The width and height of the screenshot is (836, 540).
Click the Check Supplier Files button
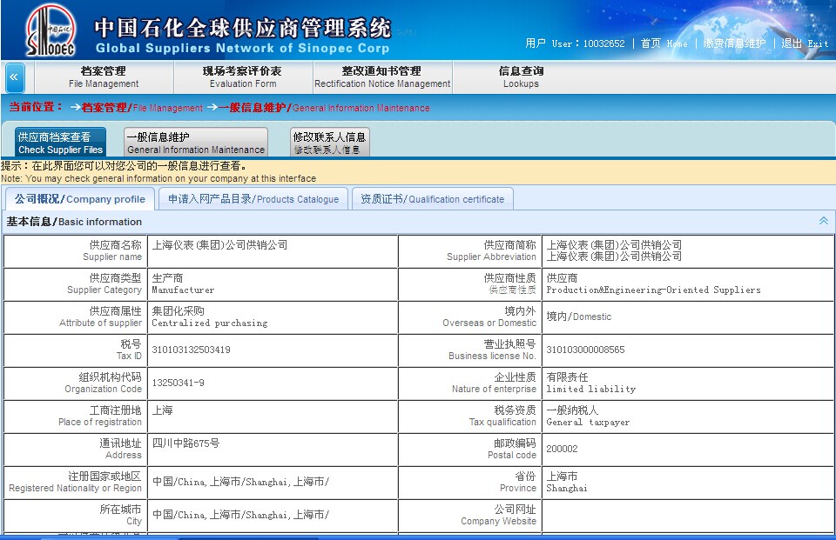[60, 143]
